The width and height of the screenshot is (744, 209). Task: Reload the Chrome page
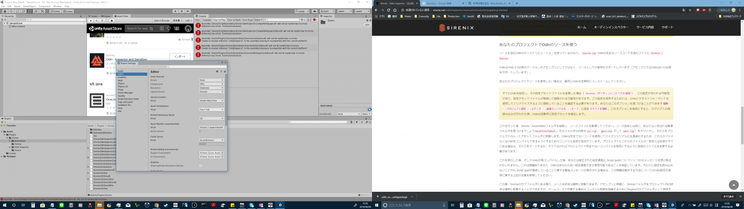point(389,10)
